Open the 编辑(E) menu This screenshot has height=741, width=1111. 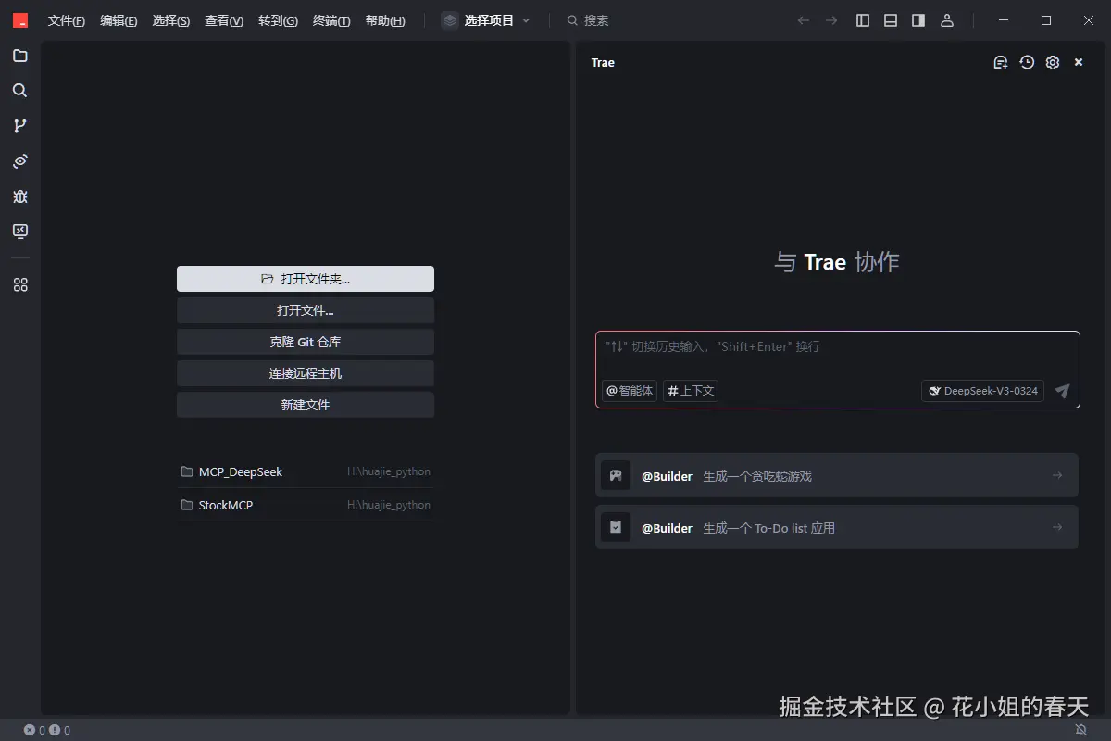(x=119, y=20)
